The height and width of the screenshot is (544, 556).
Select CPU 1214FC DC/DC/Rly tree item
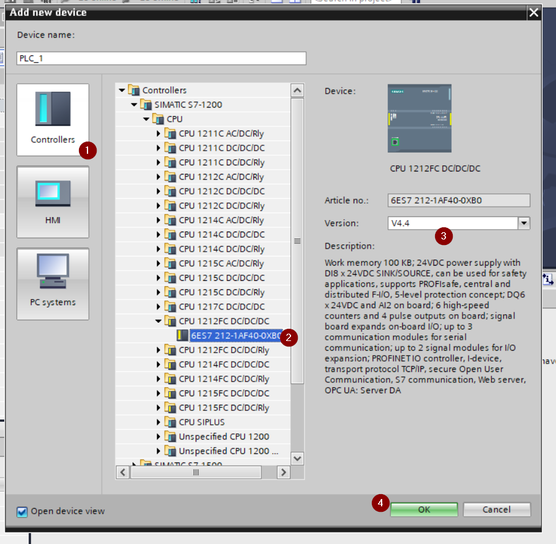pos(224,379)
